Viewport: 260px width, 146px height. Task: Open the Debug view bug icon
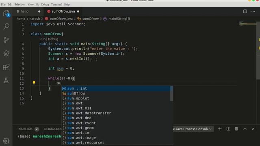coord(6,54)
